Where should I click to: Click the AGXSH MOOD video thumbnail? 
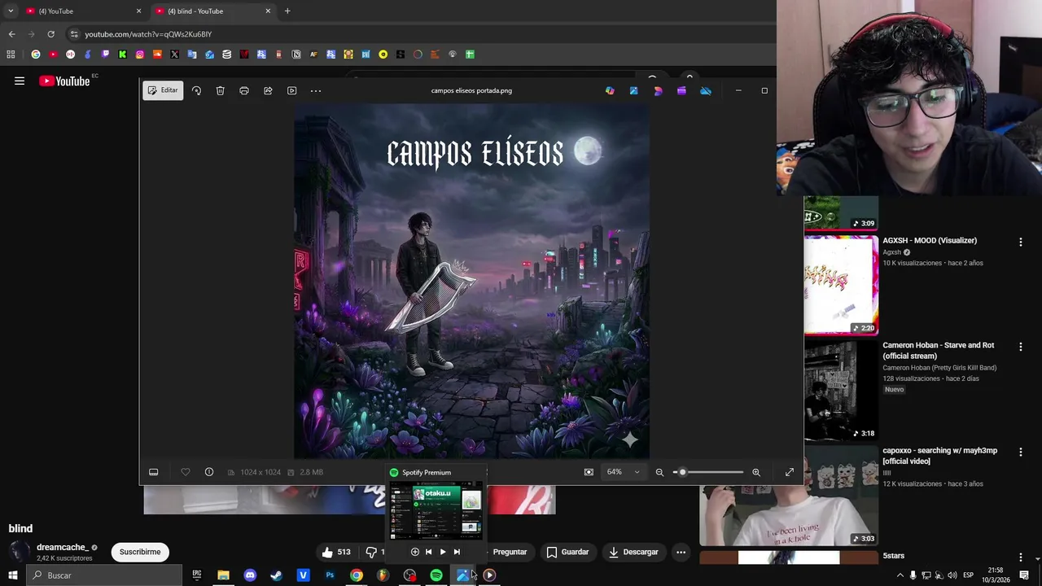click(x=841, y=286)
